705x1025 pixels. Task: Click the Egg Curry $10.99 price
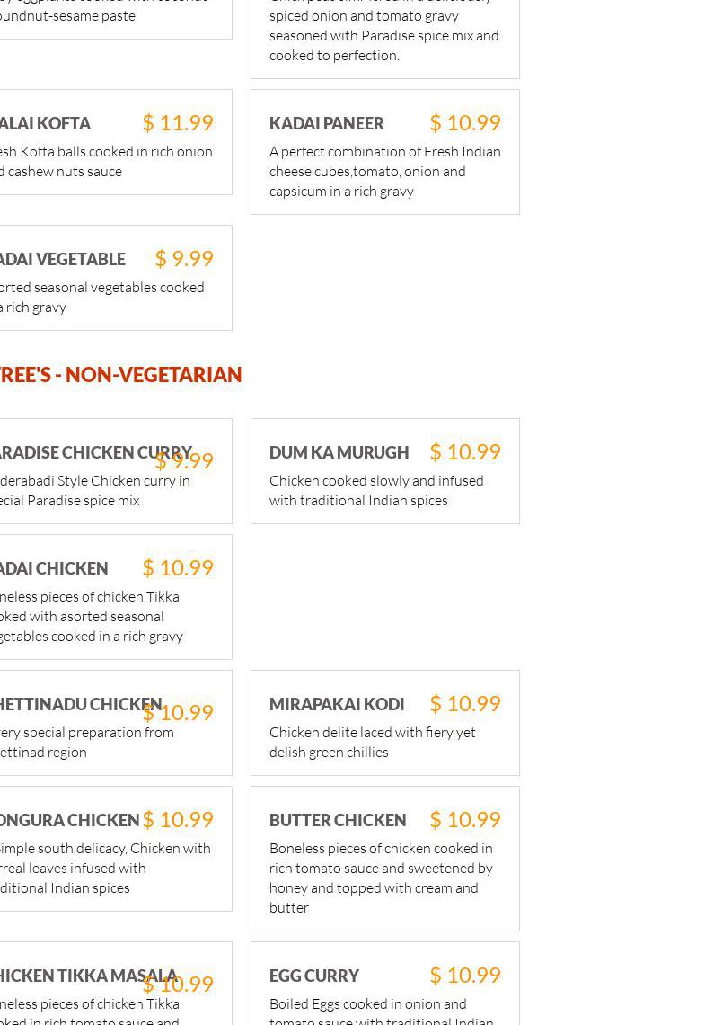pyautogui.click(x=465, y=976)
